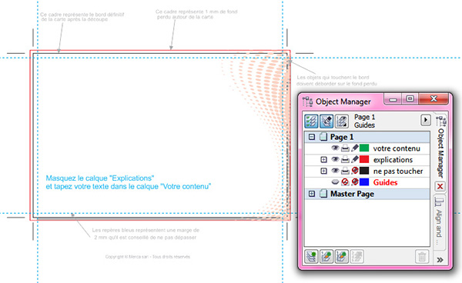
Task: Select the votre contenu layer name
Action: coord(397,148)
